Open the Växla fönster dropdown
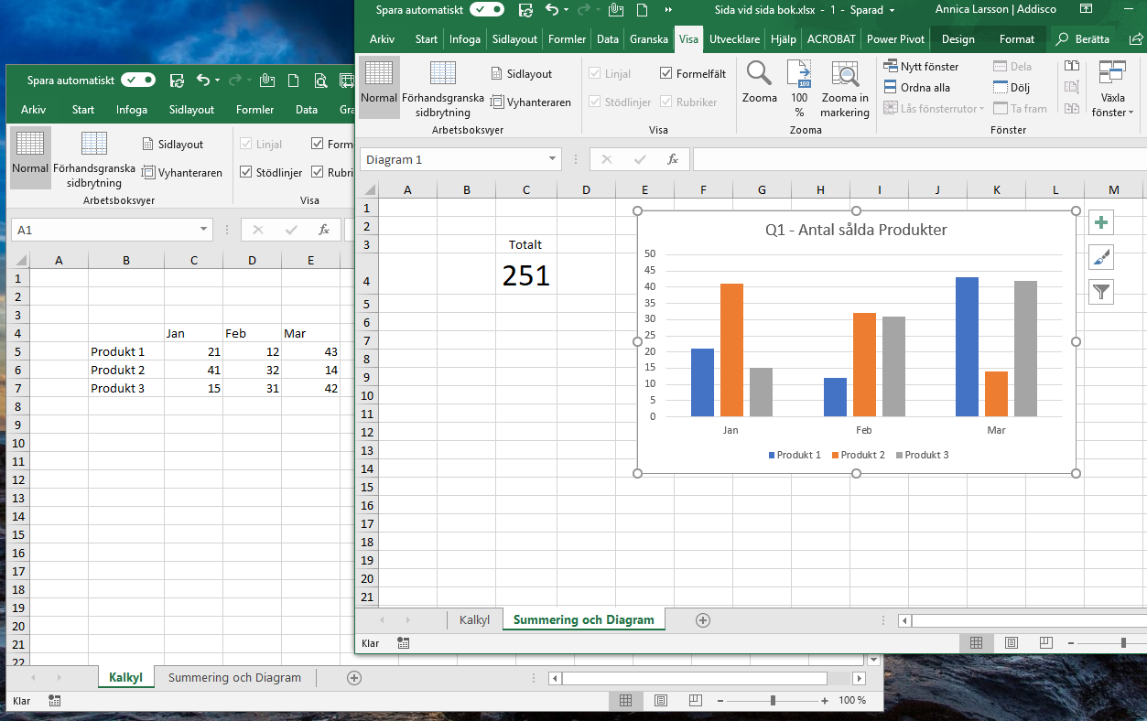The height and width of the screenshot is (721, 1147). [1112, 90]
